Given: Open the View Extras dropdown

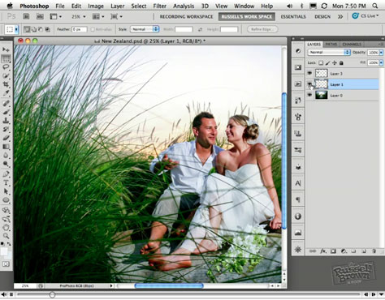Looking at the screenshot, I should [x=56, y=16].
